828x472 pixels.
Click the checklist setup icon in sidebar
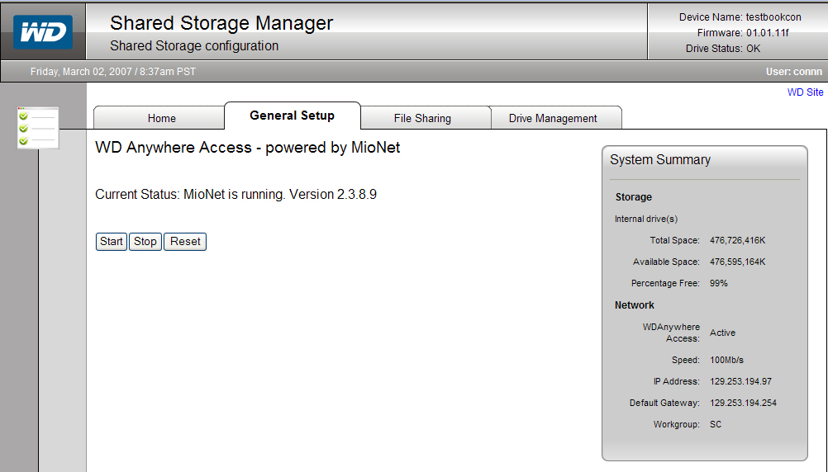[37, 128]
